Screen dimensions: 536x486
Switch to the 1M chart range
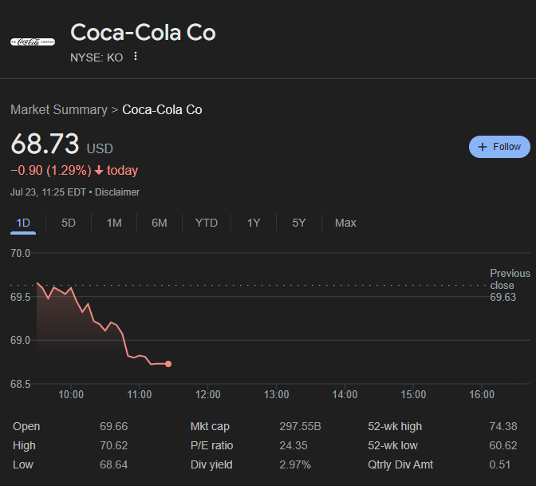tap(114, 223)
